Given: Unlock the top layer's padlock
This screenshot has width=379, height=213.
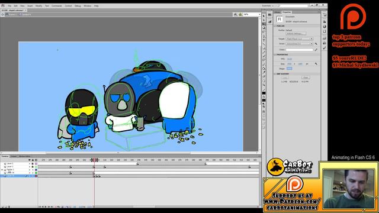Looking at the screenshot, I should [x=33, y=163].
